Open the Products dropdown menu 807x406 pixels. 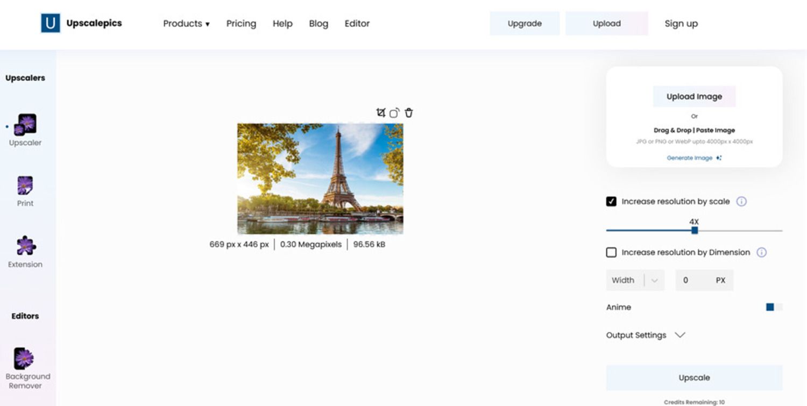tap(186, 24)
